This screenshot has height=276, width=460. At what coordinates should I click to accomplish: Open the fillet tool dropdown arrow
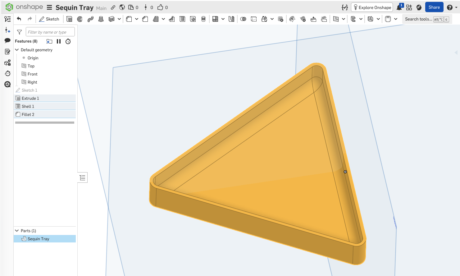137,19
